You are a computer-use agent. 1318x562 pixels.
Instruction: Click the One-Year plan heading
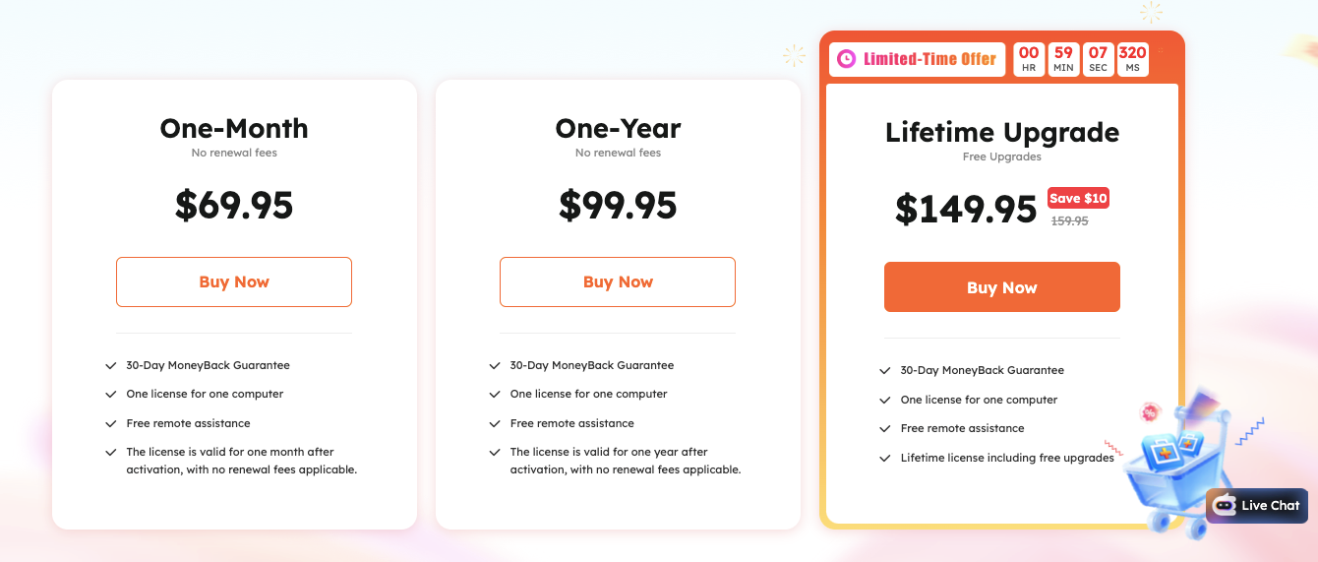(x=618, y=128)
